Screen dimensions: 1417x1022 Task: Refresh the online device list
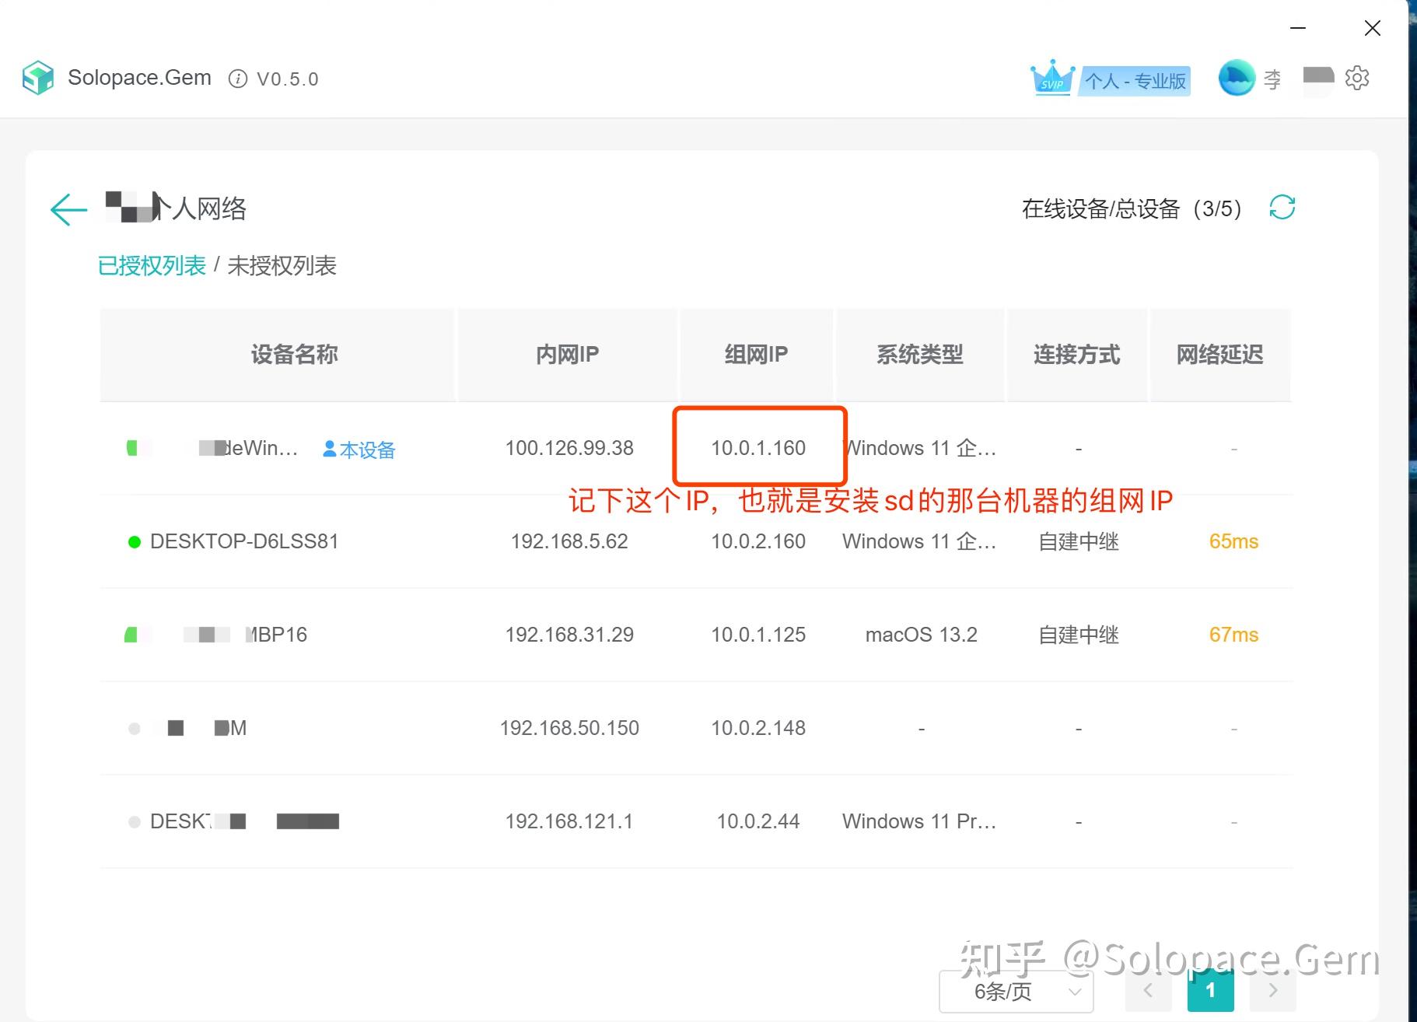pyautogui.click(x=1282, y=208)
